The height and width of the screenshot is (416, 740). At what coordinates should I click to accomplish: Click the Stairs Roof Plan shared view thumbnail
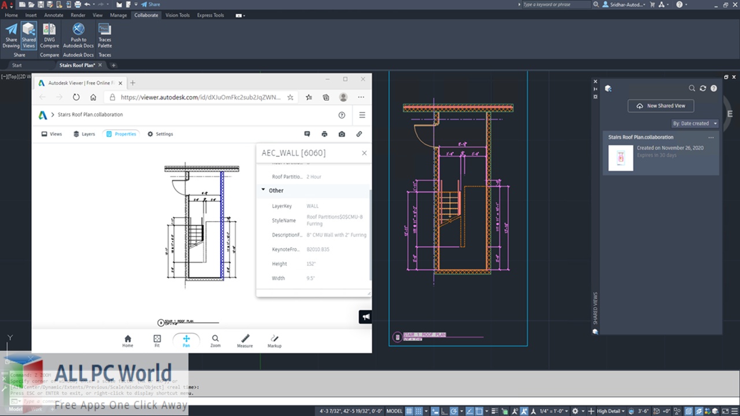pos(620,158)
